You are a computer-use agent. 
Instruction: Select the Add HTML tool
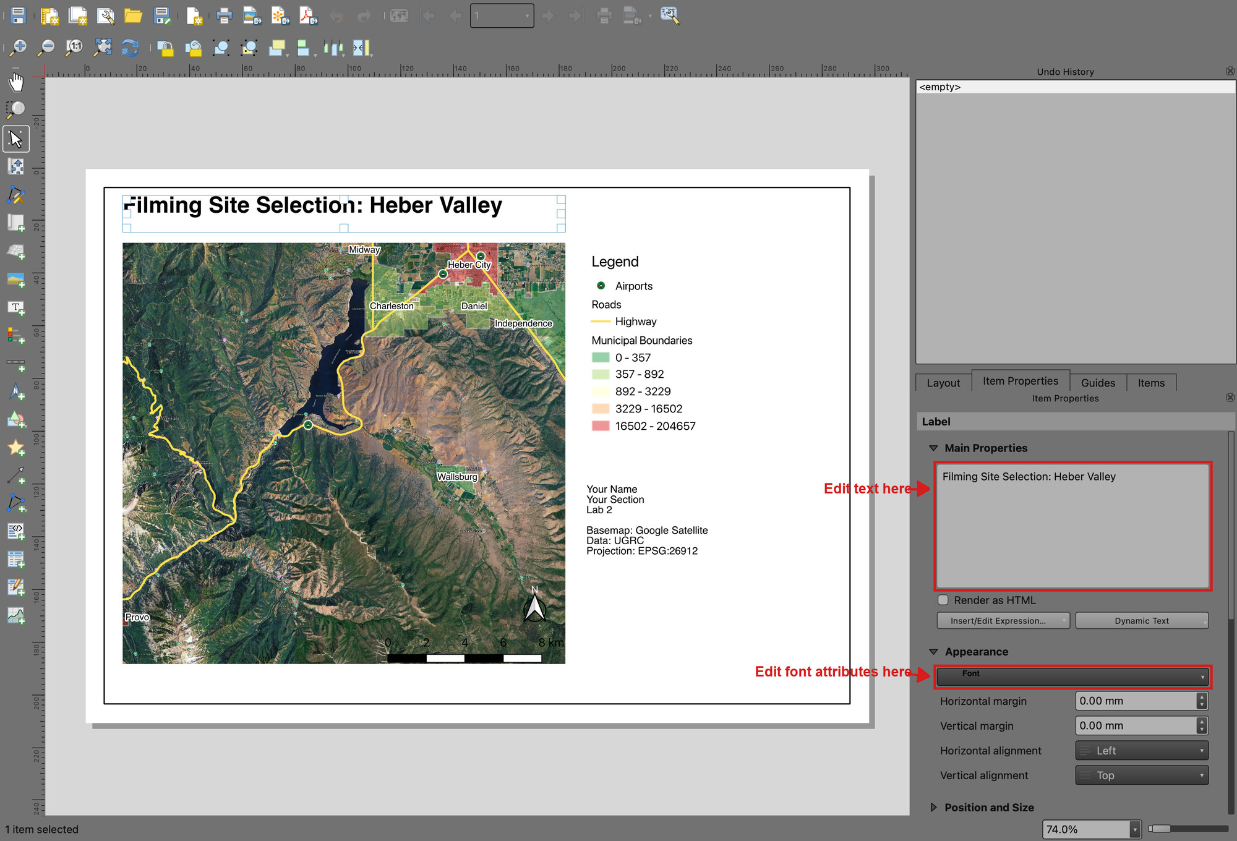[x=16, y=531]
